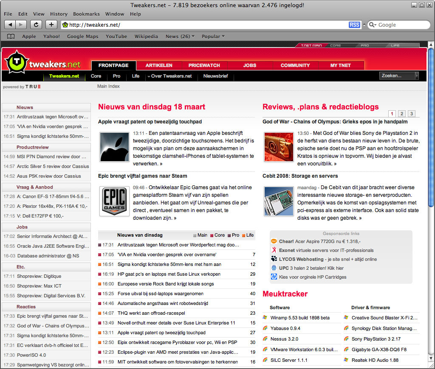This screenshot has height=369, width=435.
Task: Reload the page with the refresh icon
Action: pyautogui.click(x=36, y=25)
